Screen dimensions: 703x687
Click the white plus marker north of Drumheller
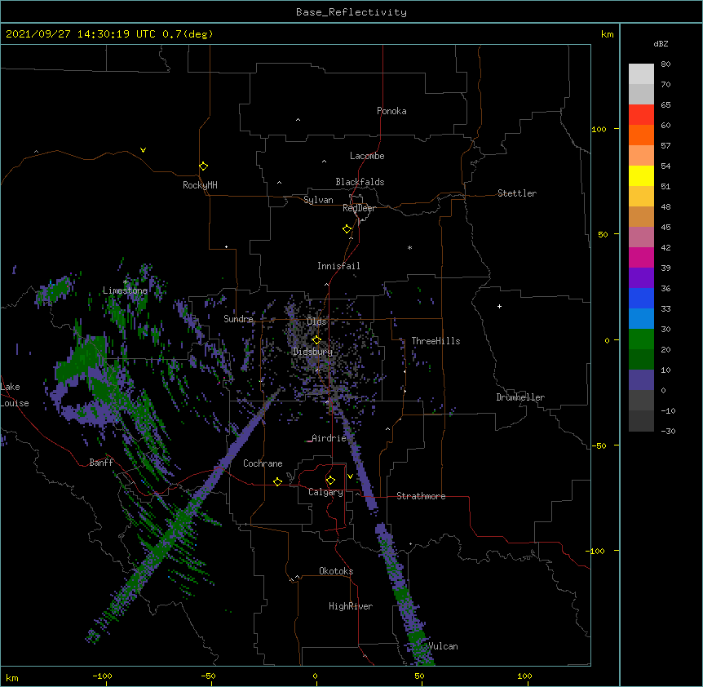tap(499, 306)
